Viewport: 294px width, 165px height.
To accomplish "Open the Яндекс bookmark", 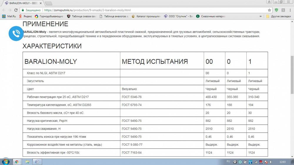I will [x=26, y=16].
